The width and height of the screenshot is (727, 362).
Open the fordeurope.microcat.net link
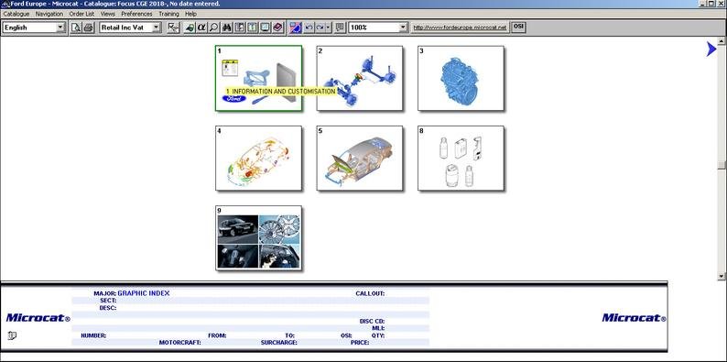point(460,27)
